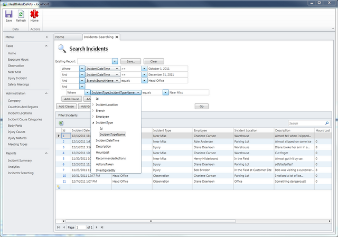The image size is (338, 237).
Task: Open Incident Cause Categories in the sidebar
Action: [x=25, y=119]
